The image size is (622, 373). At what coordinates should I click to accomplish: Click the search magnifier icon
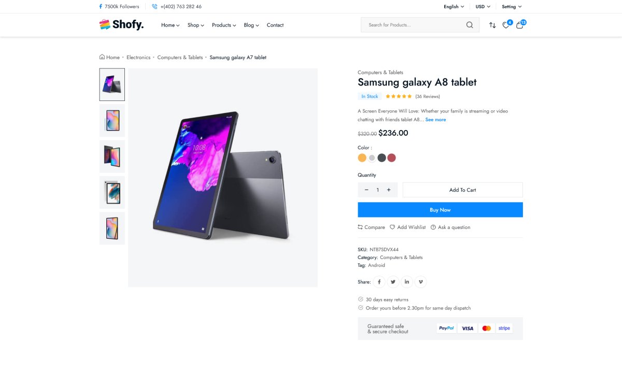470,25
